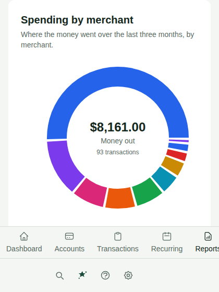This screenshot has height=292, width=219.
Task: Switch to the Transactions tab label
Action: (x=118, y=249)
